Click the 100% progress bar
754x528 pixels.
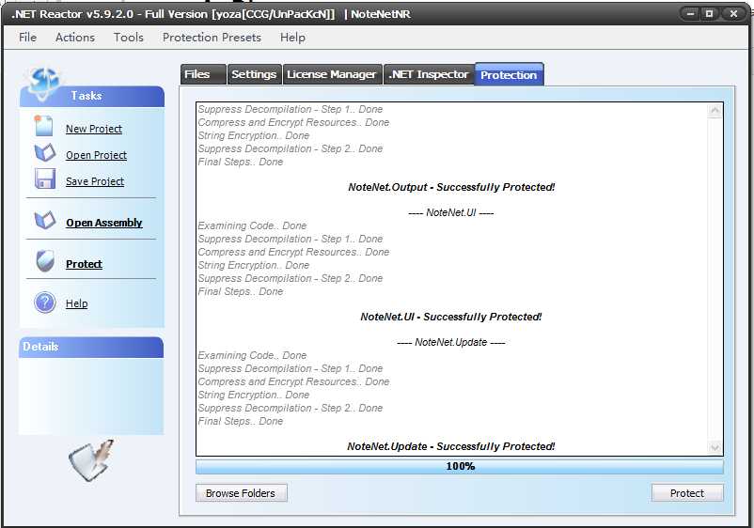click(459, 467)
